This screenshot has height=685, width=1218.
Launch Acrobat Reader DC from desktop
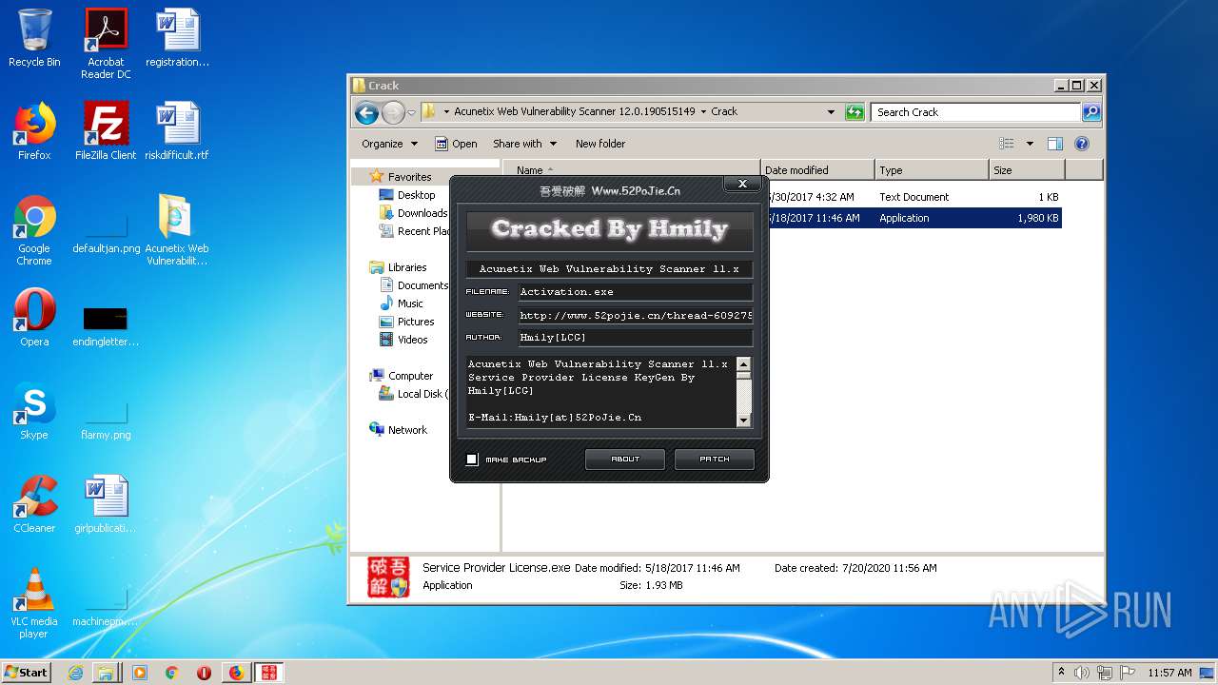pyautogui.click(x=106, y=44)
